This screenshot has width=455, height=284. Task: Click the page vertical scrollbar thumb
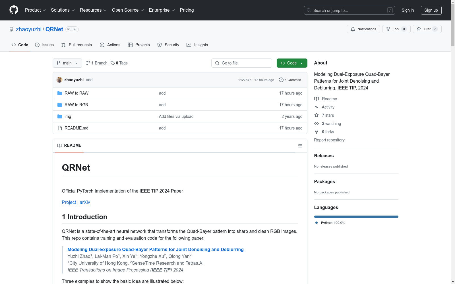pyautogui.click(x=453, y=26)
